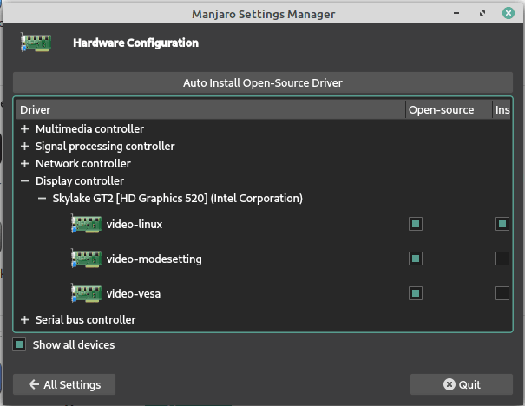Click Open-source checkbox for video-vesa
The height and width of the screenshot is (406, 525).
pos(416,293)
